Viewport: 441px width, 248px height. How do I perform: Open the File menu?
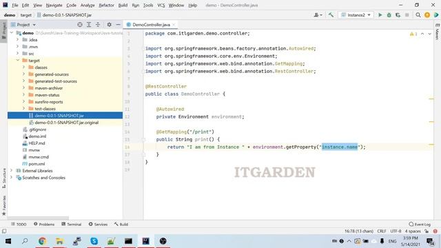15,5
